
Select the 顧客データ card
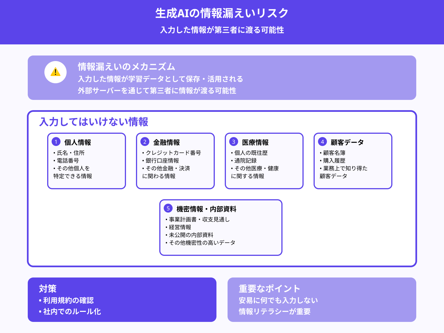353,161
